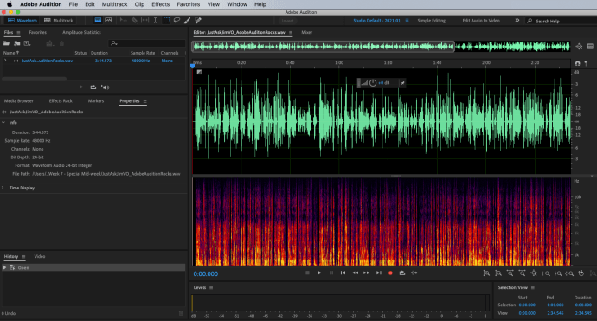Click the red Record button
The width and height of the screenshot is (597, 321).
coord(390,273)
